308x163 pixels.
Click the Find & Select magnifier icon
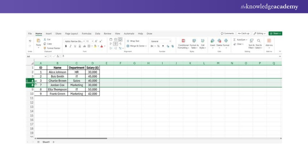(259, 41)
